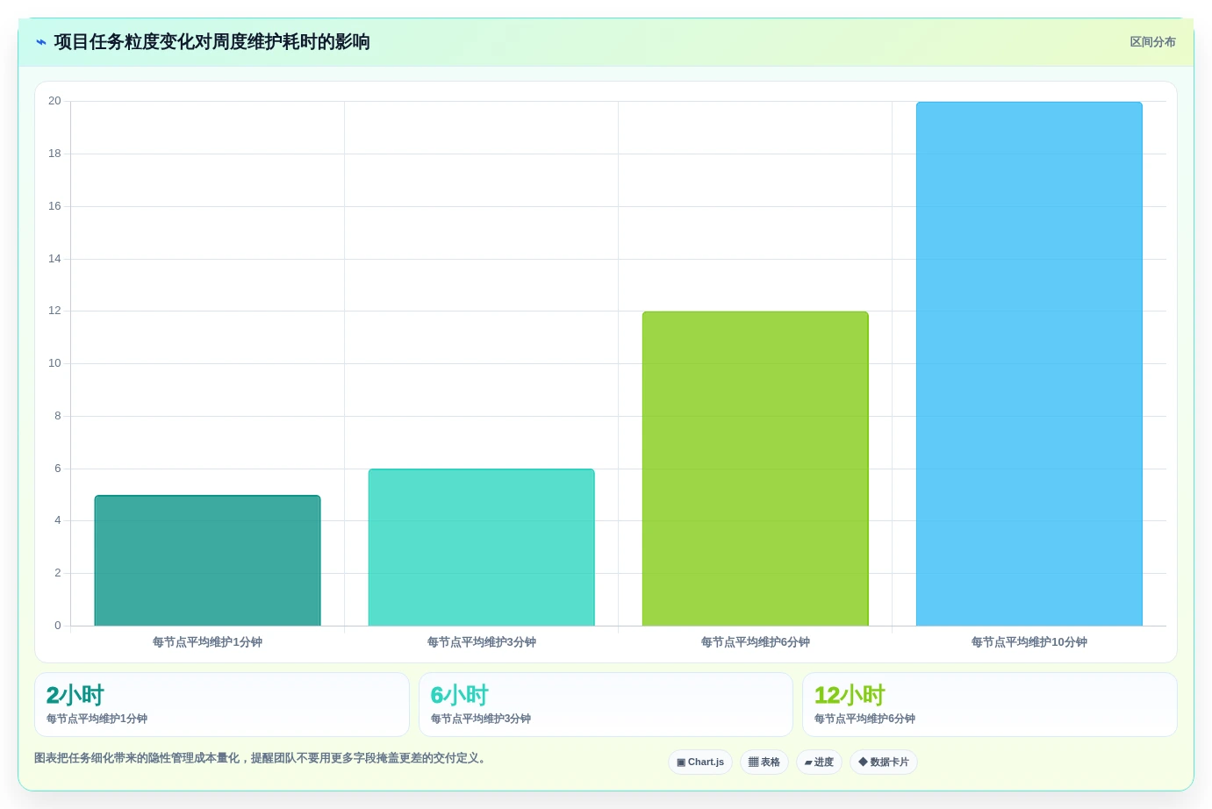Viewport: 1212px width, 809px height.
Task: Click the turquoise bar for 每节点平均维护3分钟
Action: point(481,548)
